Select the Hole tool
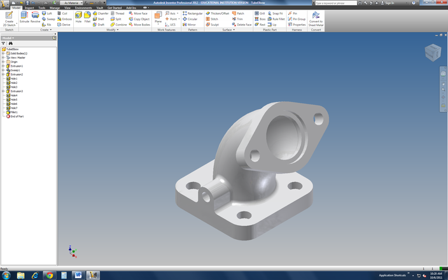The height and width of the screenshot is (280, 448). pyautogui.click(x=78, y=17)
